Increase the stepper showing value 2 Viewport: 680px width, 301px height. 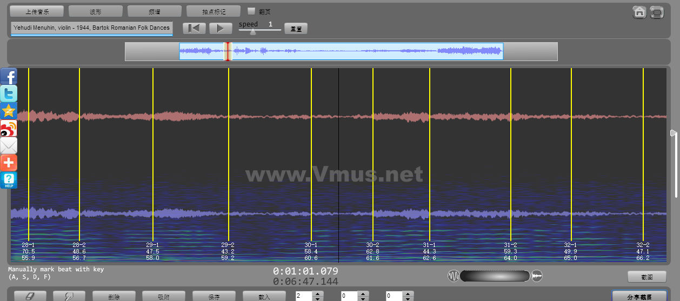[x=317, y=294]
